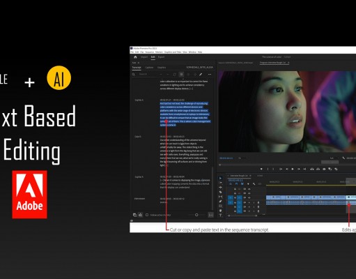The image size is (356, 279).
Task: Adjust the transcript zoom slider handle
Action: coord(196,215)
